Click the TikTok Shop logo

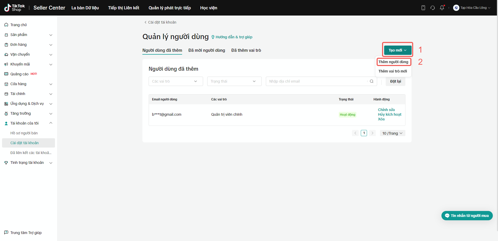click(15, 8)
